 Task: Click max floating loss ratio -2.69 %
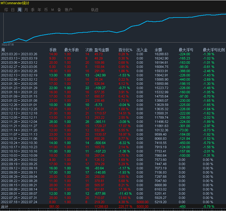(209, 79)
